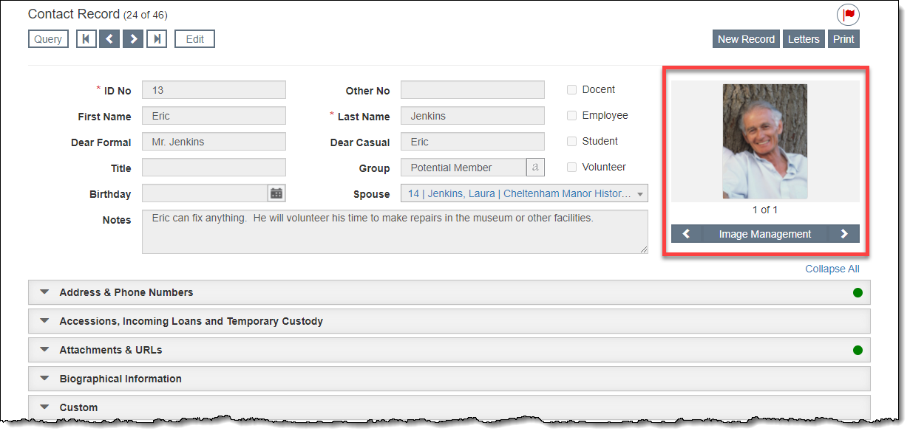Open the Birthday calendar picker
Image resolution: width=910 pixels, height=434 pixels.
(x=276, y=193)
